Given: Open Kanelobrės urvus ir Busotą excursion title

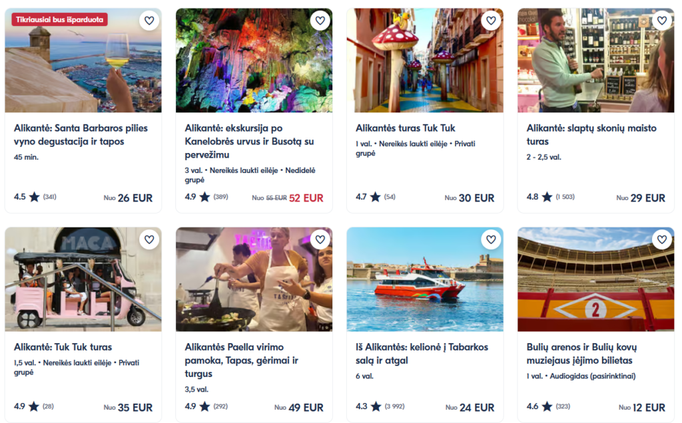Looking at the screenshot, I should click(250, 141).
